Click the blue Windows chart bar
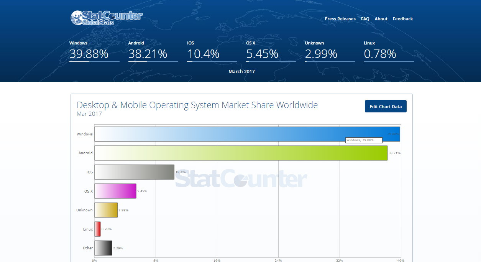The height and width of the screenshot is (262, 481). [247, 134]
